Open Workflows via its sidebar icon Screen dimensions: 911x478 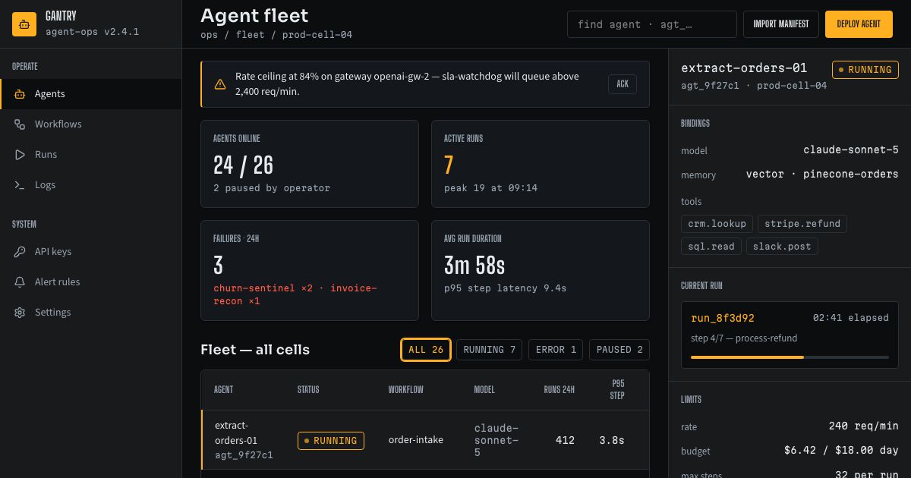point(20,124)
